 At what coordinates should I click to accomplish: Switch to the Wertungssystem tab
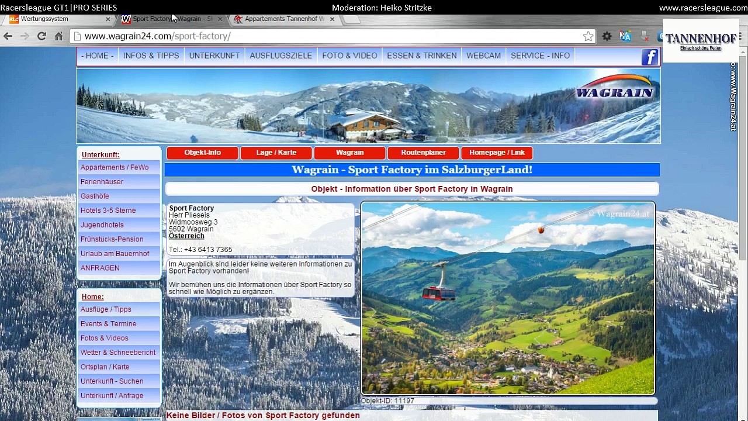tap(58, 19)
